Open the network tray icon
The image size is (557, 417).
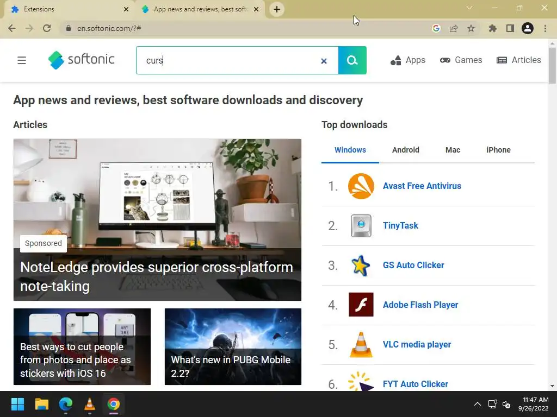point(493,404)
